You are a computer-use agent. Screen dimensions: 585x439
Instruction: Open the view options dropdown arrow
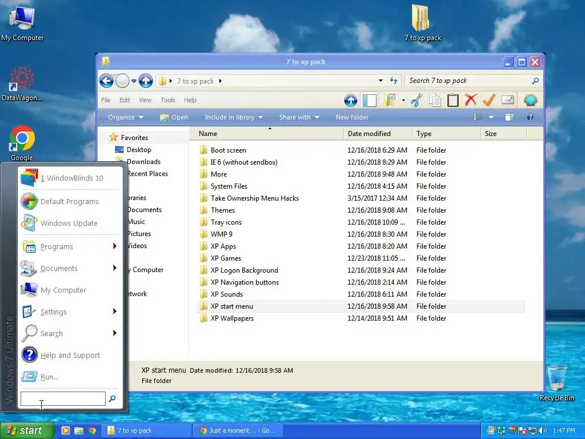pos(491,117)
